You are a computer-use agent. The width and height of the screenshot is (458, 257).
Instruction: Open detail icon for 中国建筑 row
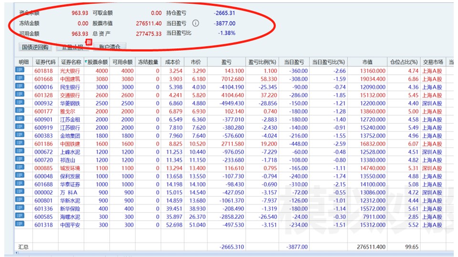(x=20, y=78)
